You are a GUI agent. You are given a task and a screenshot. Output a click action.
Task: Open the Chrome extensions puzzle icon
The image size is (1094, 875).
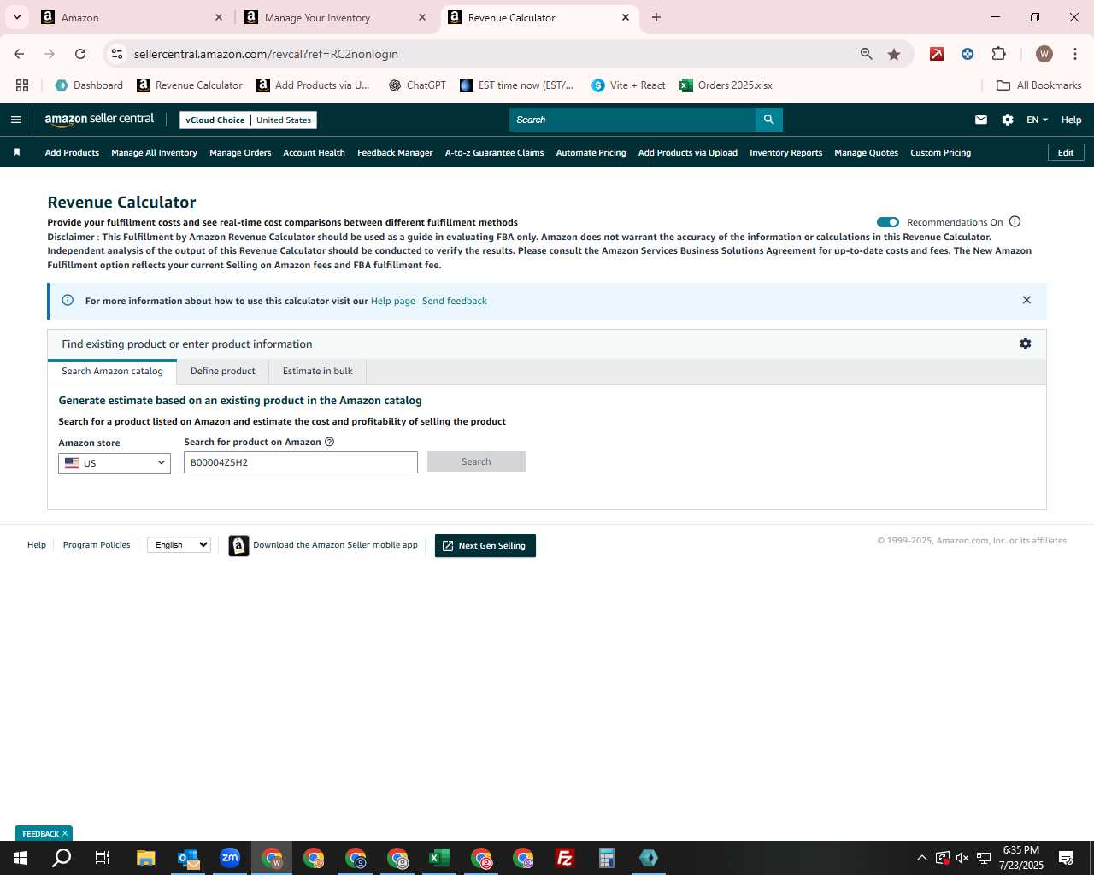[998, 54]
